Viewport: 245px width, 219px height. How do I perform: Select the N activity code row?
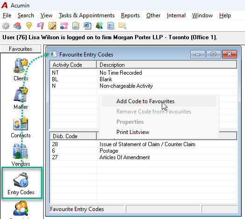click(x=144, y=86)
